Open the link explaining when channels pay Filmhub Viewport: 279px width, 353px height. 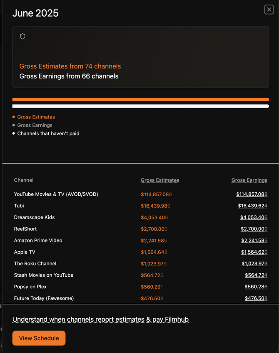tap(100, 320)
